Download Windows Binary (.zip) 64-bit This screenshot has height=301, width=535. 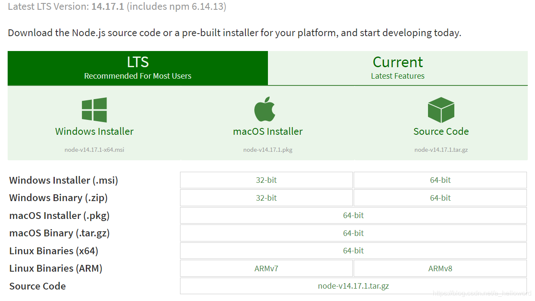tap(440, 198)
